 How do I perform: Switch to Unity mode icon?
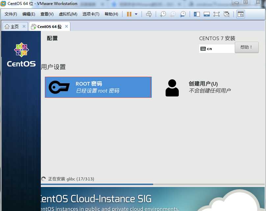pyautogui.click(x=226, y=14)
